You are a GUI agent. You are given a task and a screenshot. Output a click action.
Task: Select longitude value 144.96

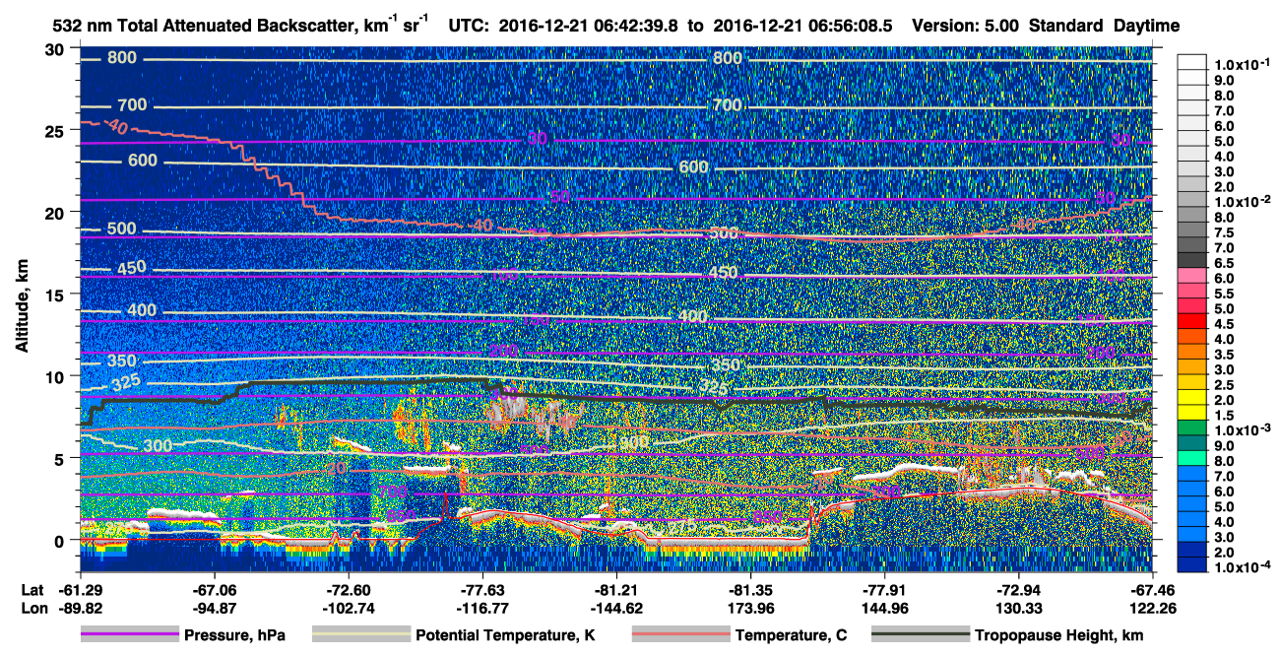click(884, 608)
